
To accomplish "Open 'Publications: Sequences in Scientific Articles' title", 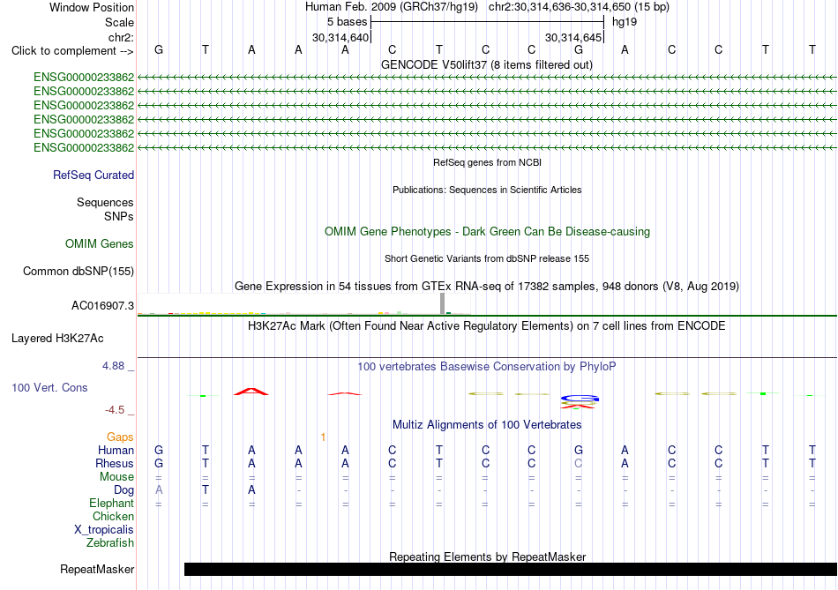I will click(487, 190).
